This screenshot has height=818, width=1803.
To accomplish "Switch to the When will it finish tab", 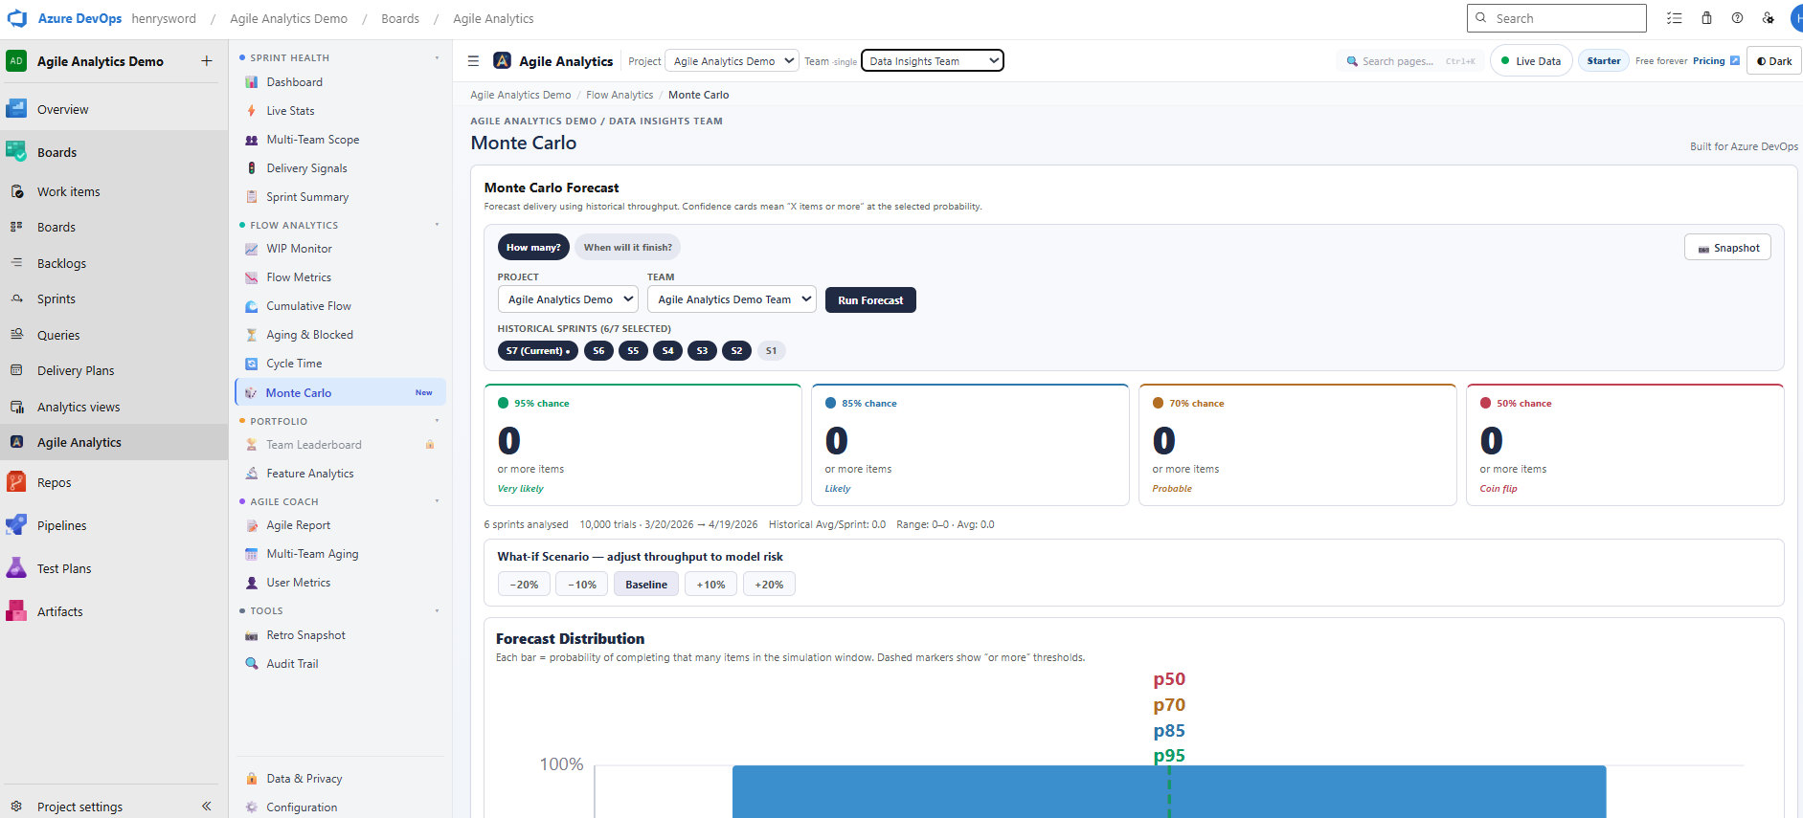I will click(627, 248).
